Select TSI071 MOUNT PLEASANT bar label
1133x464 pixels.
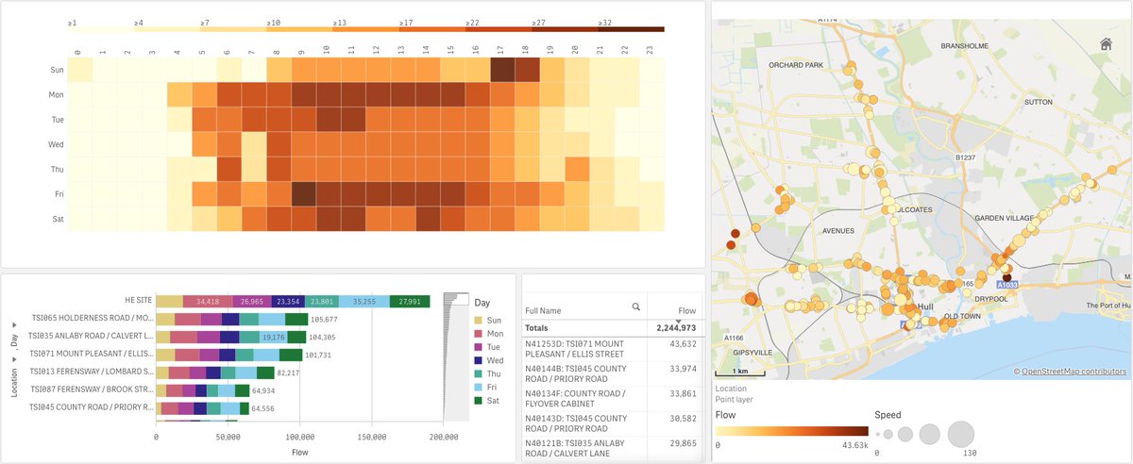coord(92,355)
